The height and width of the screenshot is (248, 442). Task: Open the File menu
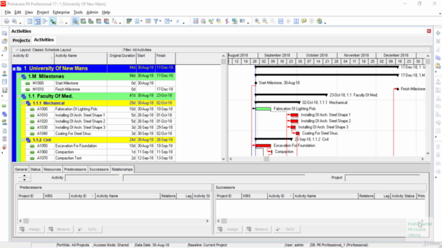pos(8,12)
